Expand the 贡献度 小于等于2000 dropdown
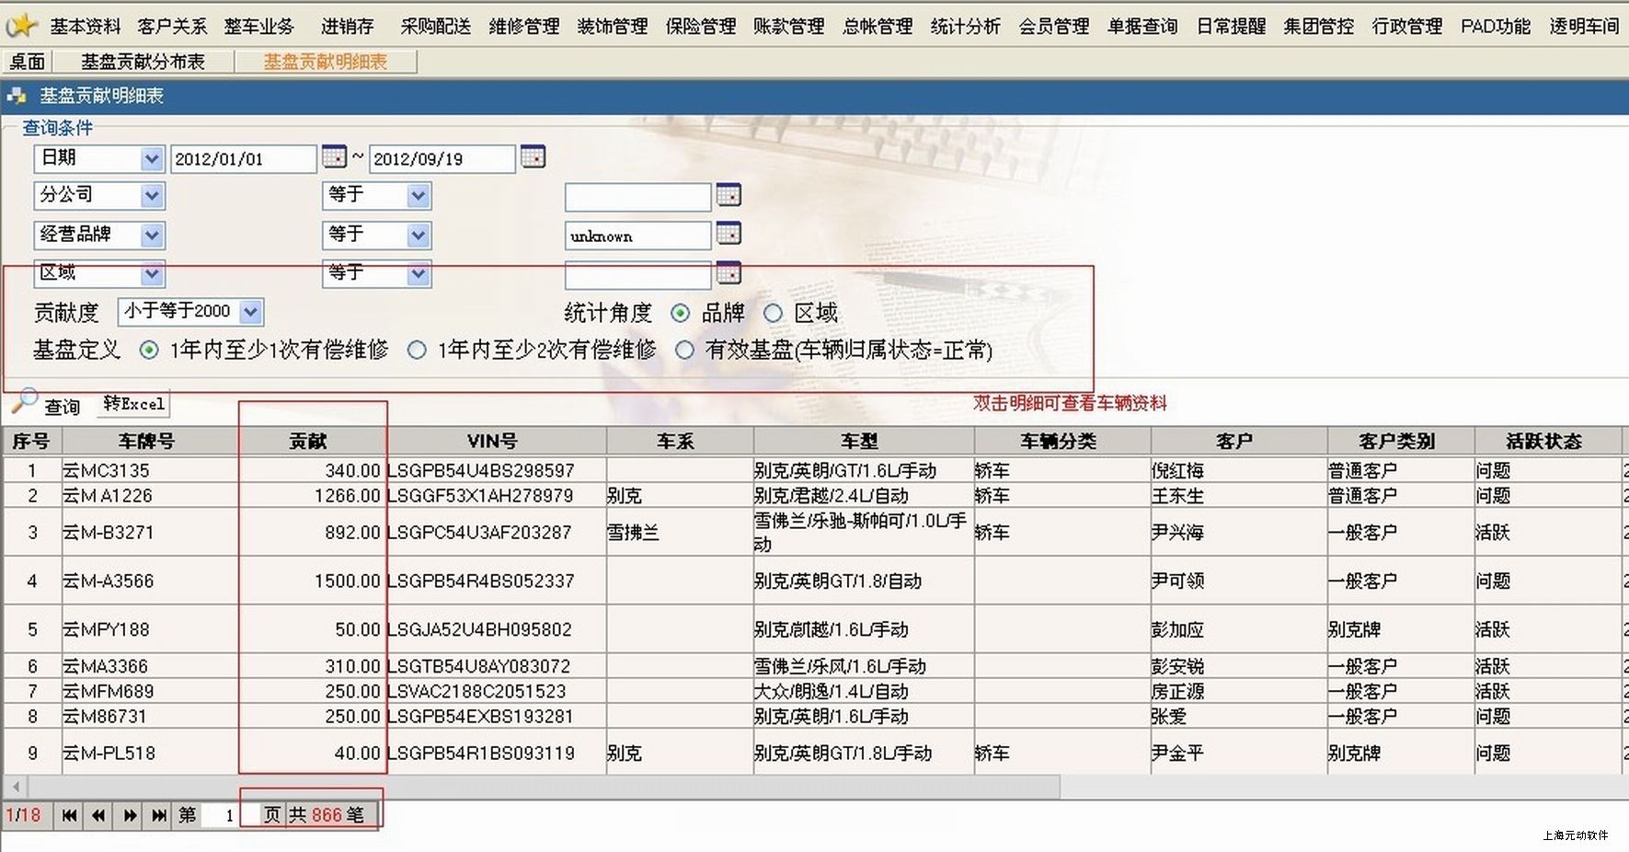Viewport: 1629px width, 852px height. (x=250, y=312)
